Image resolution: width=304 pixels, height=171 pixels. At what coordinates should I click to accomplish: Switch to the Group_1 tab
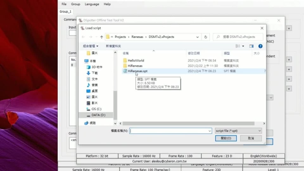(x=66, y=12)
